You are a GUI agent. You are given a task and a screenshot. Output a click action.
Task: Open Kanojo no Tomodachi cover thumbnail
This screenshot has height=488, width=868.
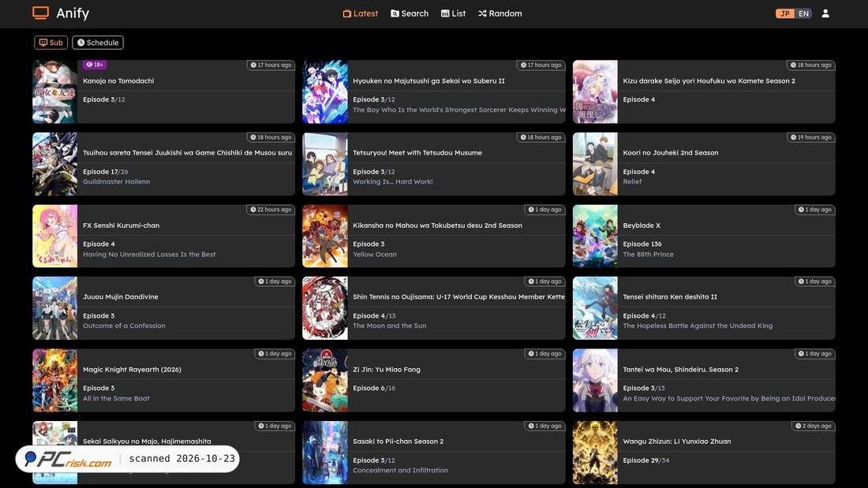[54, 92]
